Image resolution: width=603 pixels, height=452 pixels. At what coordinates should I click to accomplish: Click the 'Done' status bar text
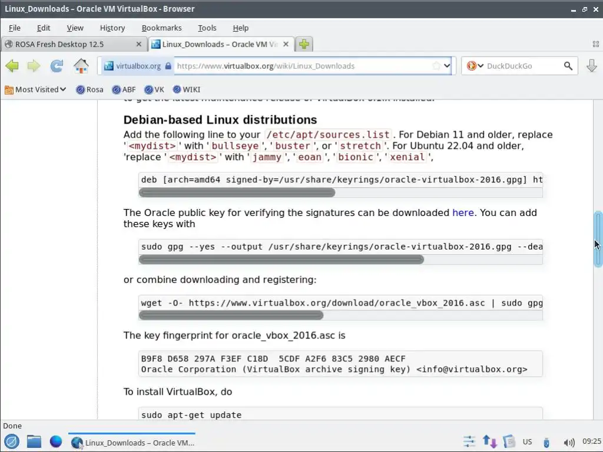coord(12,426)
